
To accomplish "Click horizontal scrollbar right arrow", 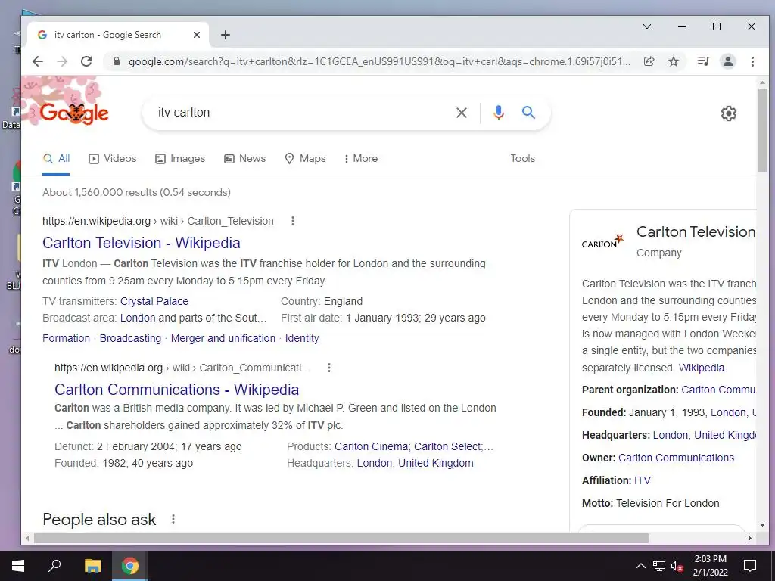I will [x=750, y=538].
